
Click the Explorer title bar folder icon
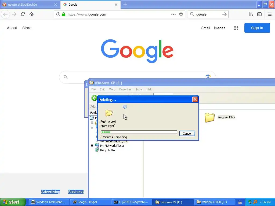click(x=92, y=83)
